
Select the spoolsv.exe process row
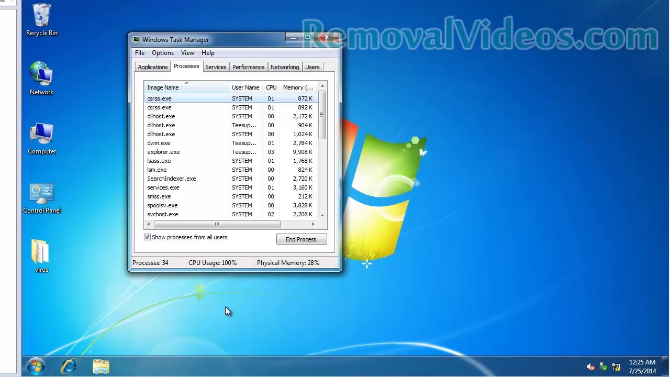pos(230,205)
